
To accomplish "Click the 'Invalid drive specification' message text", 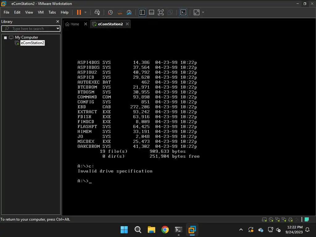I will pos(115,171).
